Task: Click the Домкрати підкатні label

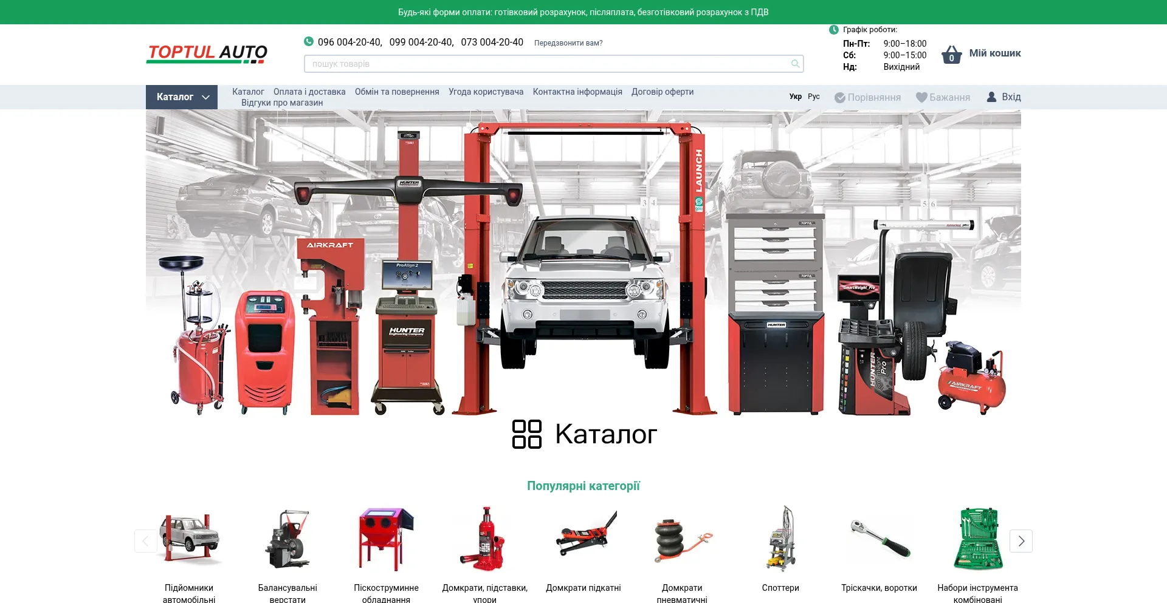Action: point(583,588)
